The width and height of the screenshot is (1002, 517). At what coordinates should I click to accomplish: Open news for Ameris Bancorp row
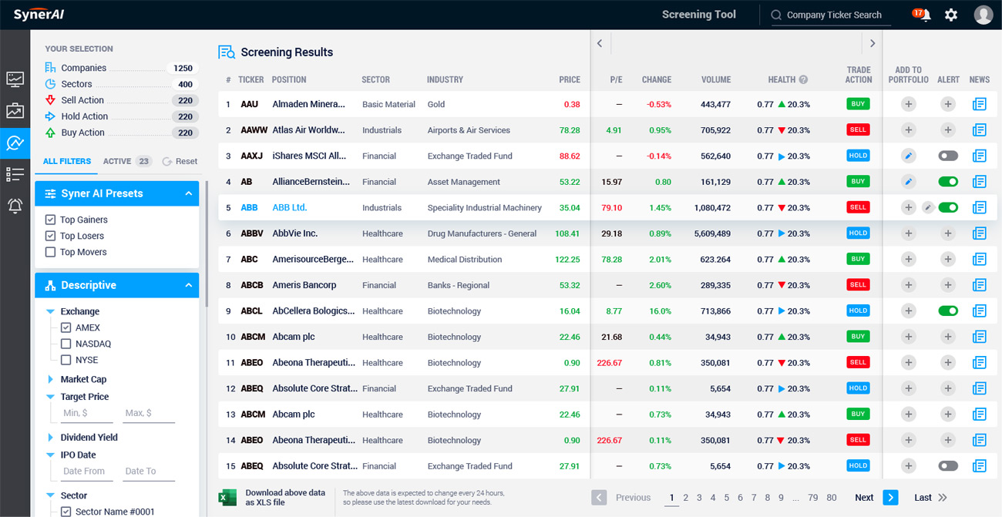coord(980,285)
